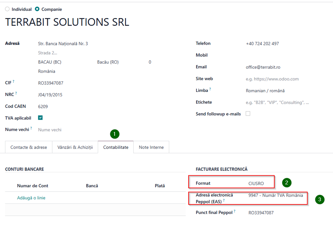
Task: Open the NRC help tooltip icon
Action: [x=16, y=93]
